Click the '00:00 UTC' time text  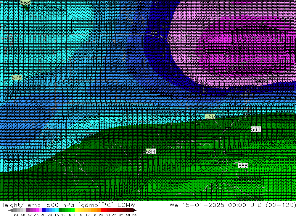[244, 205]
